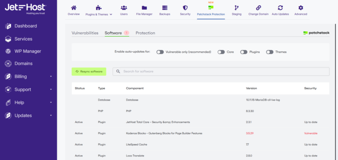Click the Updates sidebar icon

click(8, 116)
